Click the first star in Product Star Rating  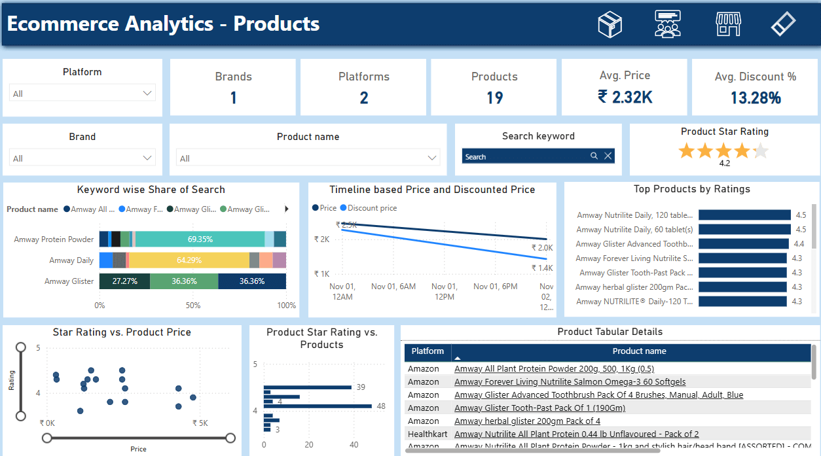tap(686, 150)
